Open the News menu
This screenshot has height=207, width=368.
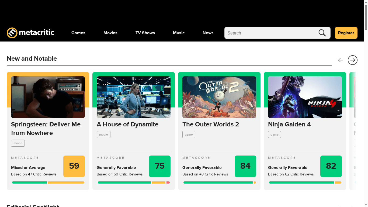coord(208,33)
